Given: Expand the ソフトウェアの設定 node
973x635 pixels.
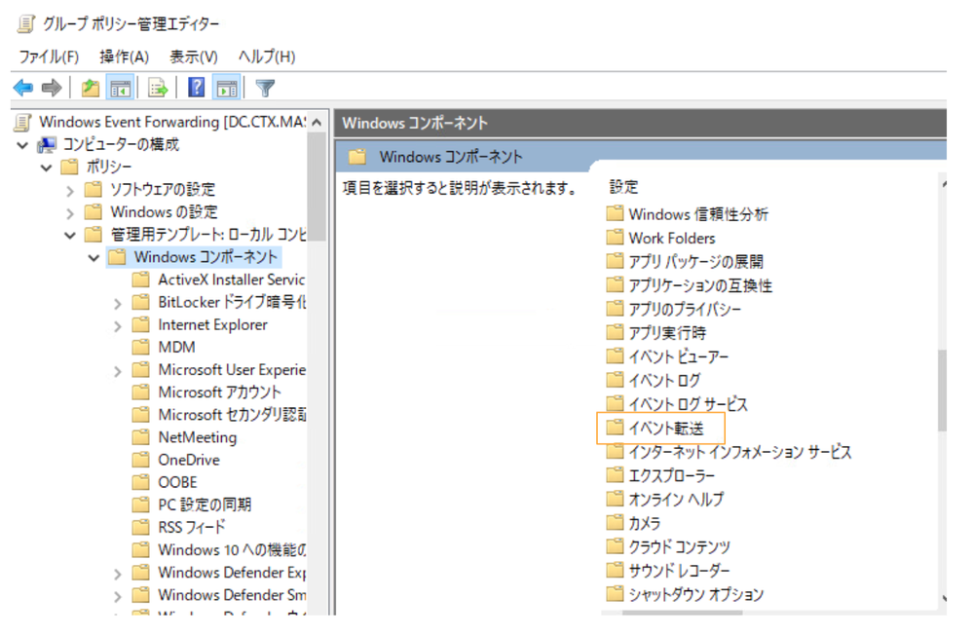Looking at the screenshot, I should coord(69,191).
